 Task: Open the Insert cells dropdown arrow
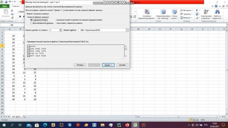[192, 10]
